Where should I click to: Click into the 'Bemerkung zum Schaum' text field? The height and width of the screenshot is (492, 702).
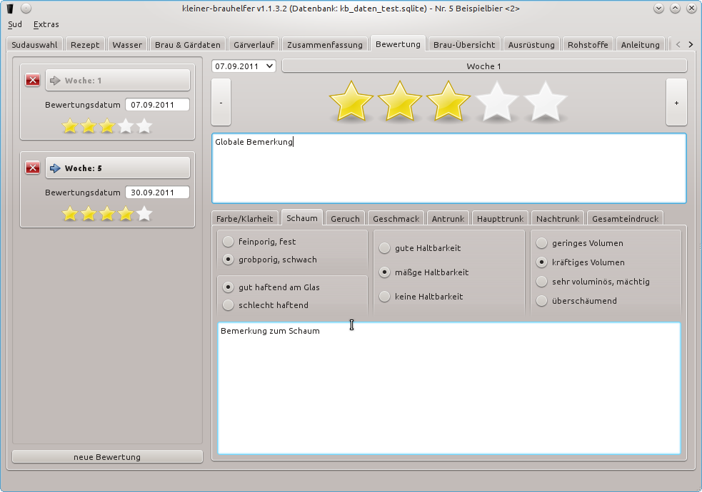pyautogui.click(x=448, y=389)
